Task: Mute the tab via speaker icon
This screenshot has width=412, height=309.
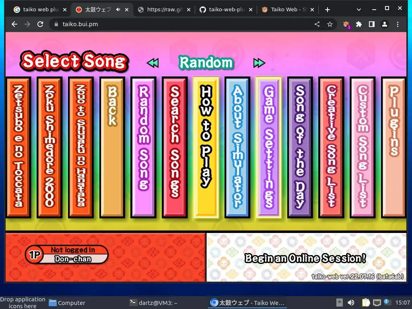Action: coord(118,10)
